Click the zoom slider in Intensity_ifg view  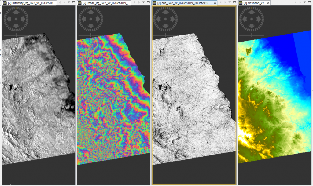16,35
